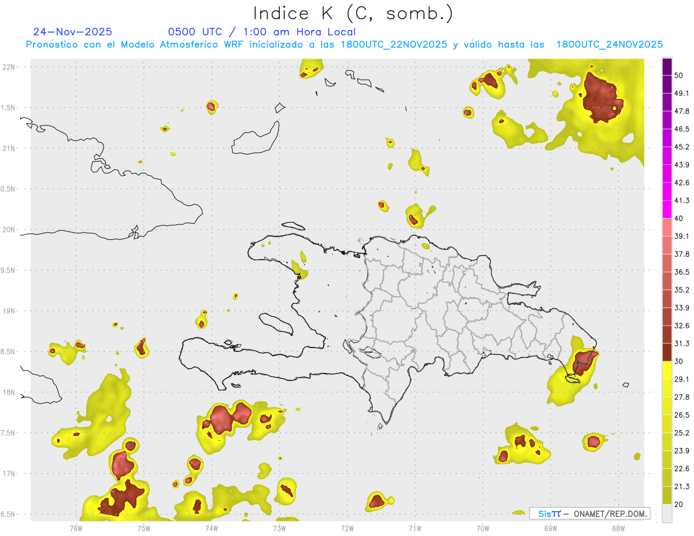
Task: Click the longitude label "72W"
Action: coord(347,528)
